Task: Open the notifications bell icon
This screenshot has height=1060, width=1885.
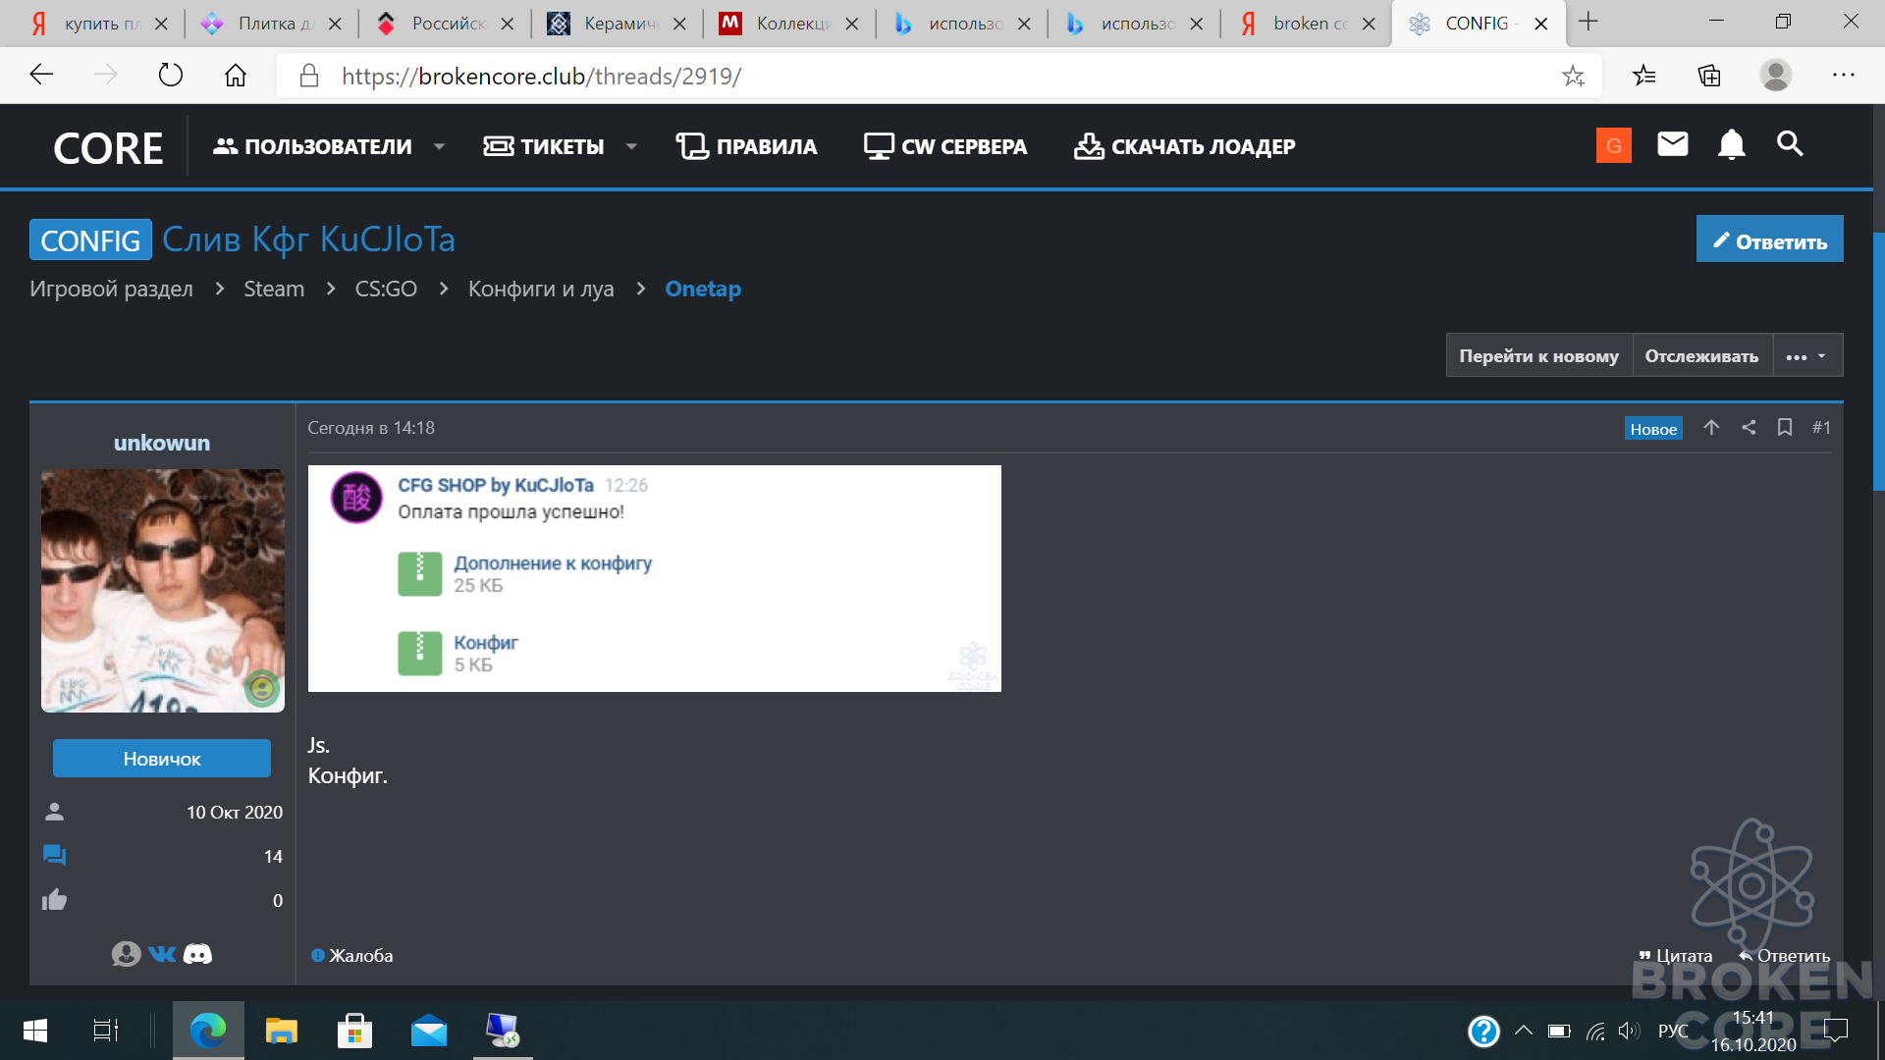Action: (x=1731, y=145)
